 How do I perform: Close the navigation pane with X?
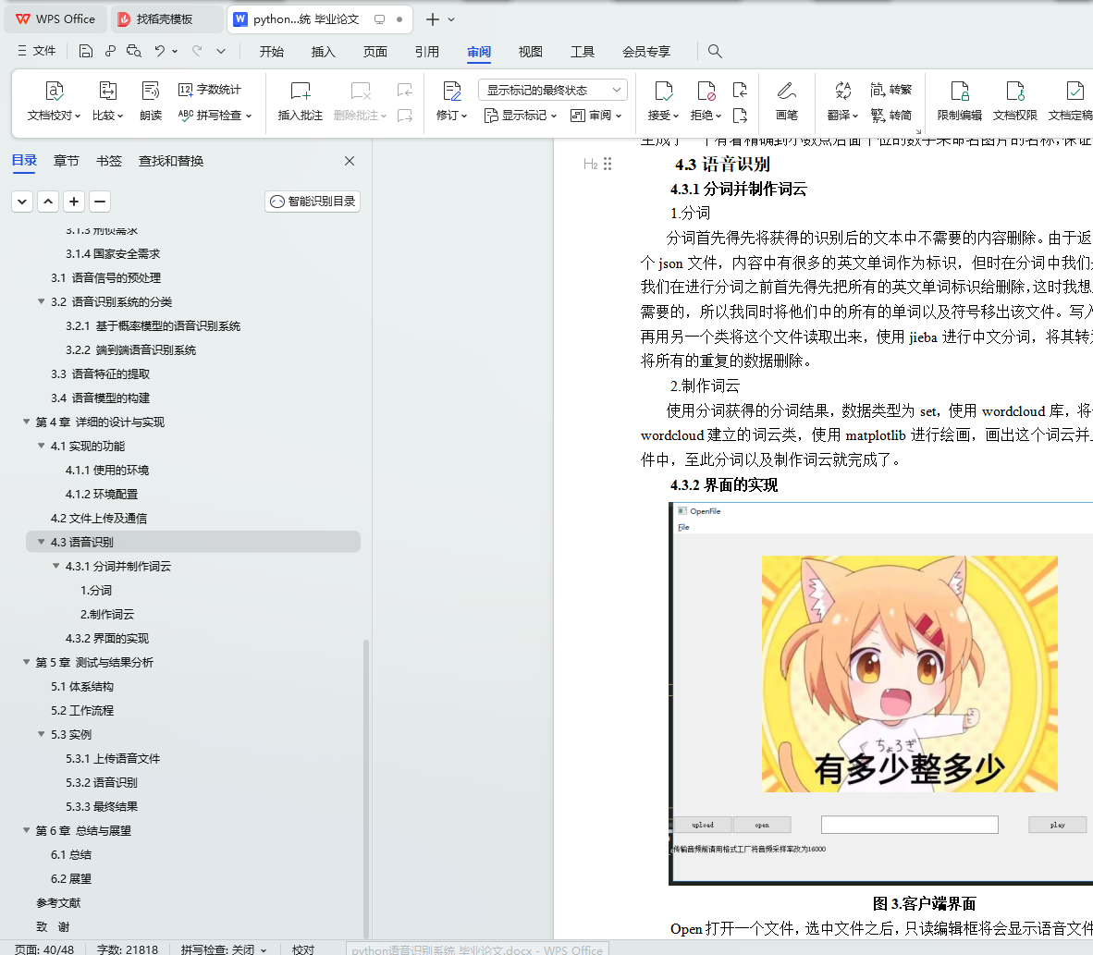350,161
